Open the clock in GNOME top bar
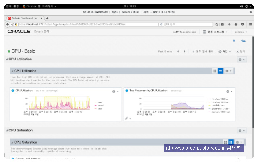This screenshot has height=163, width=258. point(129,6)
